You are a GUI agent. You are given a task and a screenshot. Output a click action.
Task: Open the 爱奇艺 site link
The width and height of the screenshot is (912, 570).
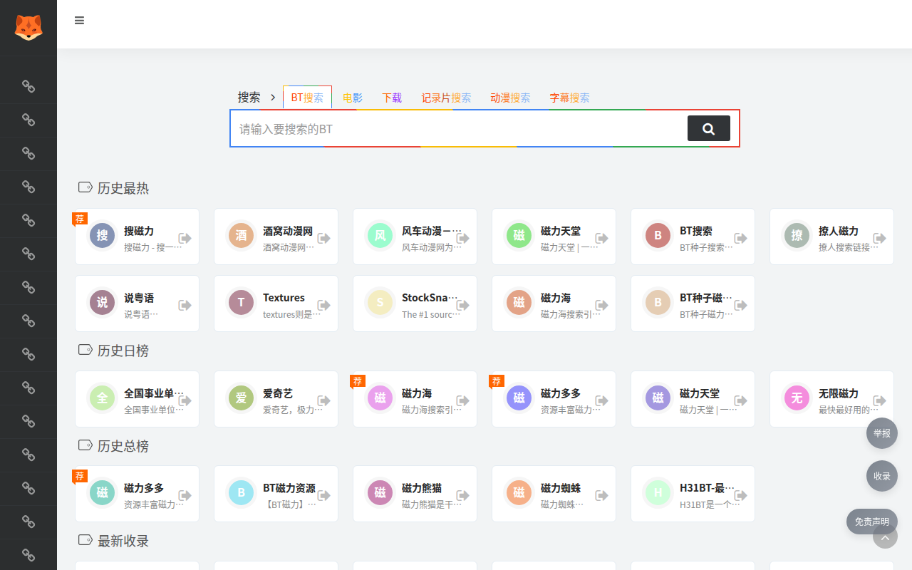pos(278,393)
